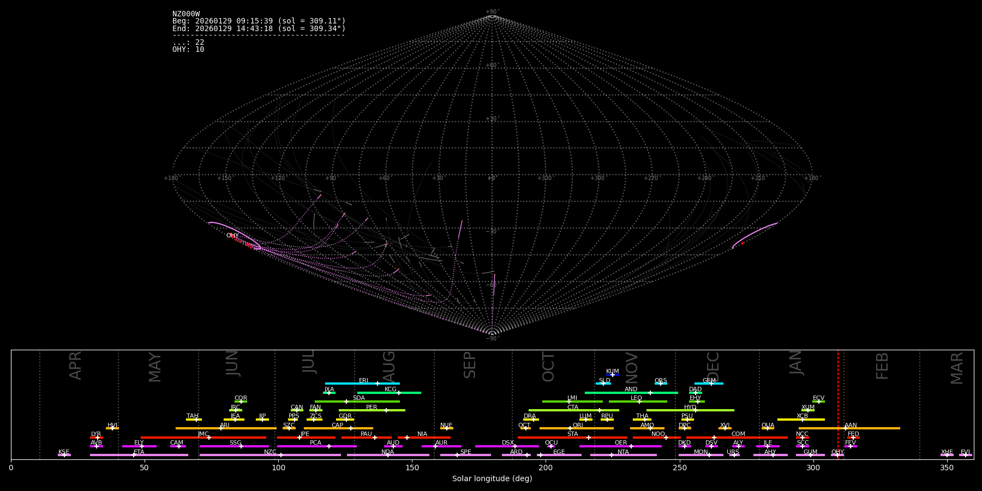Image resolution: width=982 pixels, height=491 pixels.
Task: Click the NTA shower label
Action: 623,452
